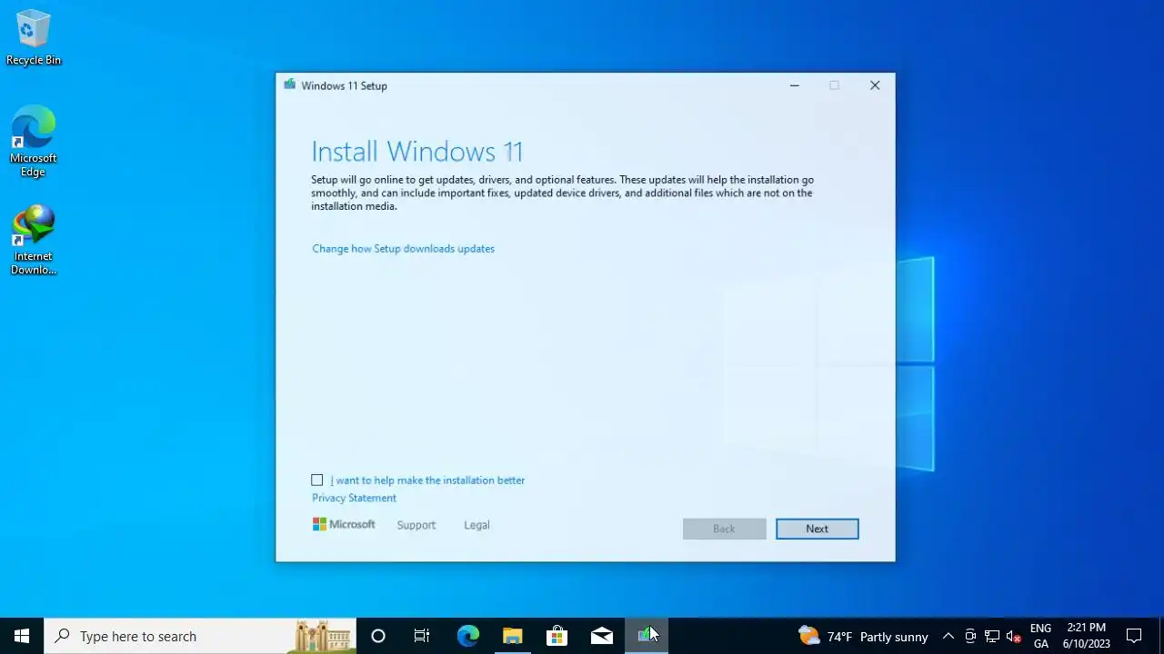Open the Recycle Bin desktop icon
The width and height of the screenshot is (1164, 654).
tap(34, 37)
